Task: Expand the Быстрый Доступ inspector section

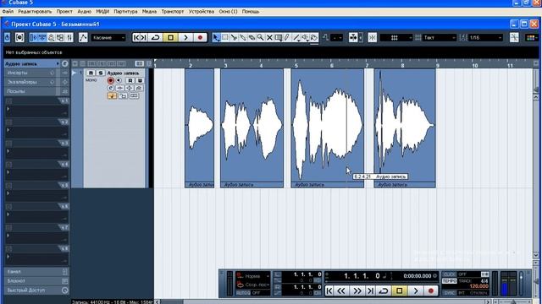Action: click(x=36, y=290)
